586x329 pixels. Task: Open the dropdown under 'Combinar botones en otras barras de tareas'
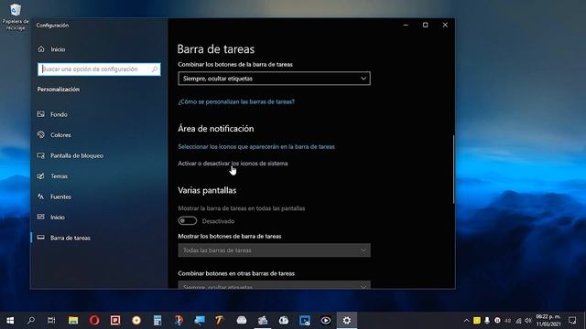275,285
